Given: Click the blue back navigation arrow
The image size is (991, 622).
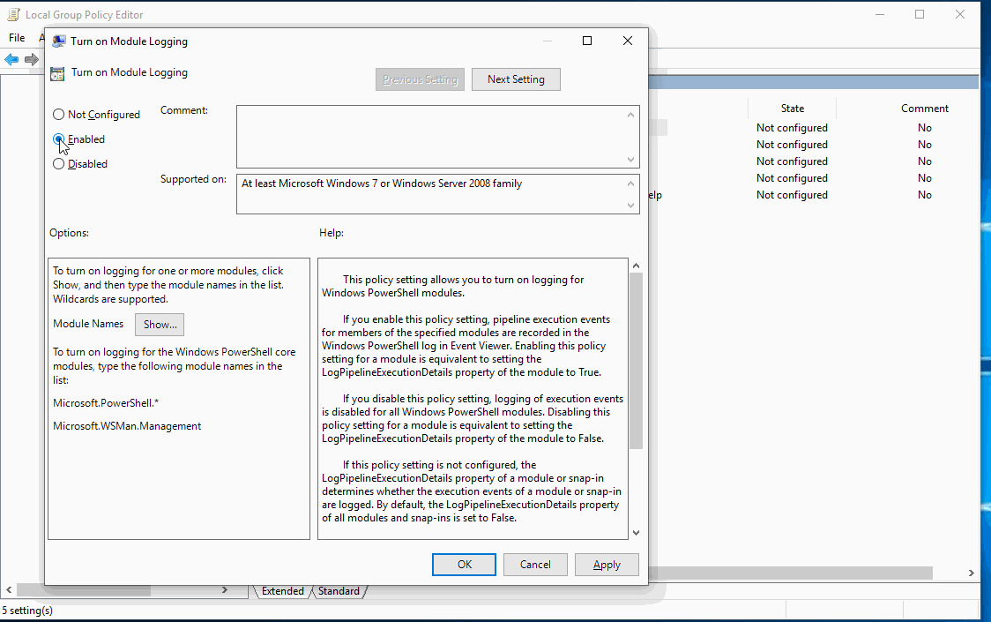Looking at the screenshot, I should pos(12,59).
